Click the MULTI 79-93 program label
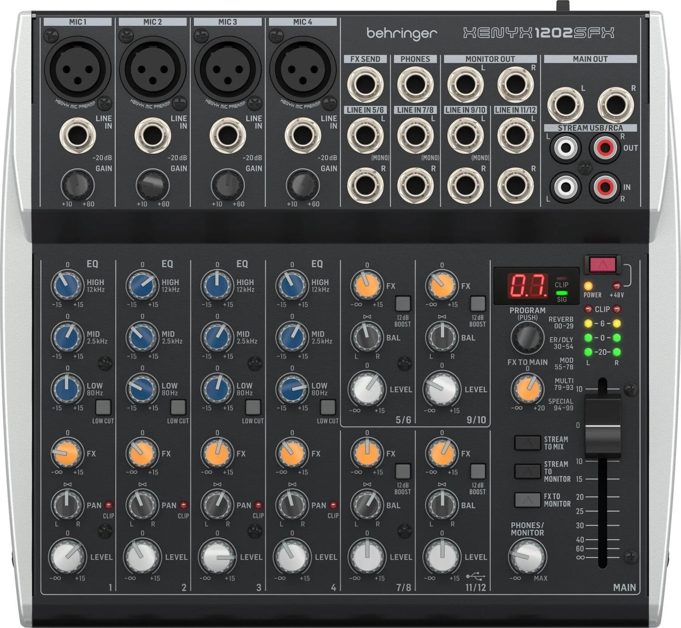Image resolution: width=681 pixels, height=628 pixels. (x=564, y=384)
